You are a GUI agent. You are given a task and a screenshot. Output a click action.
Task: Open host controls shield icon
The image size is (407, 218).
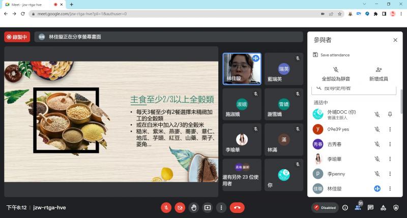click(x=396, y=207)
